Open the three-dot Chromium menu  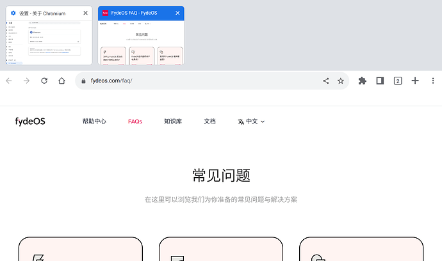(x=433, y=81)
